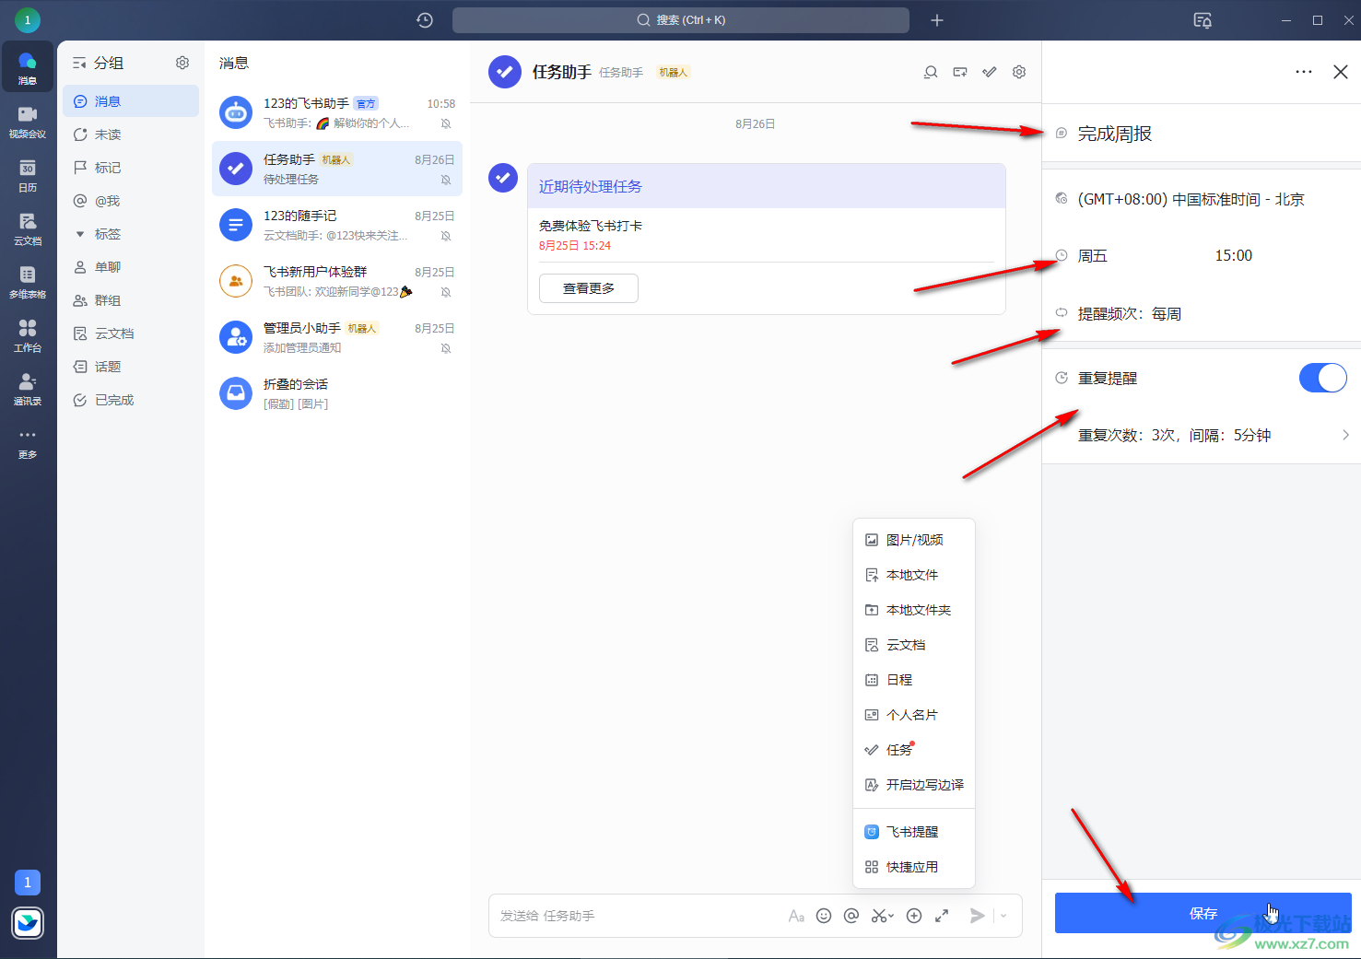Screen dimensions: 1361x959
Task: Click the emoji icon in message input
Action: [x=824, y=916]
